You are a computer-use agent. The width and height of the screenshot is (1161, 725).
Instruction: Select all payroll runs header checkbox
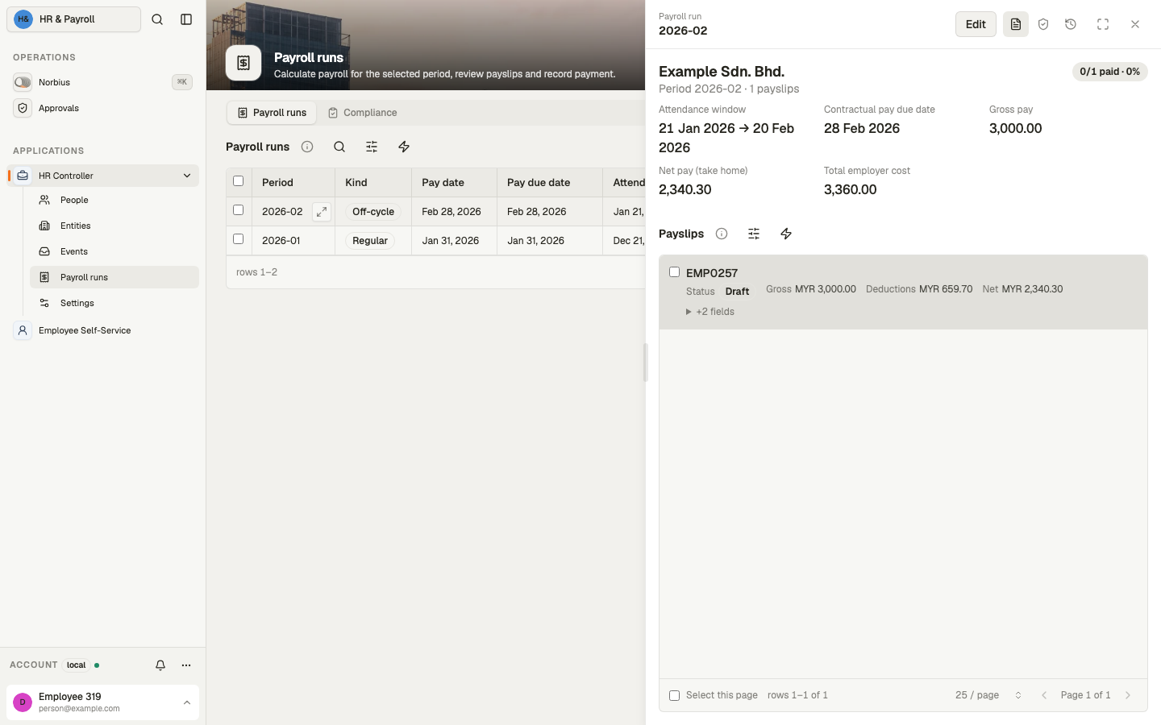click(238, 181)
